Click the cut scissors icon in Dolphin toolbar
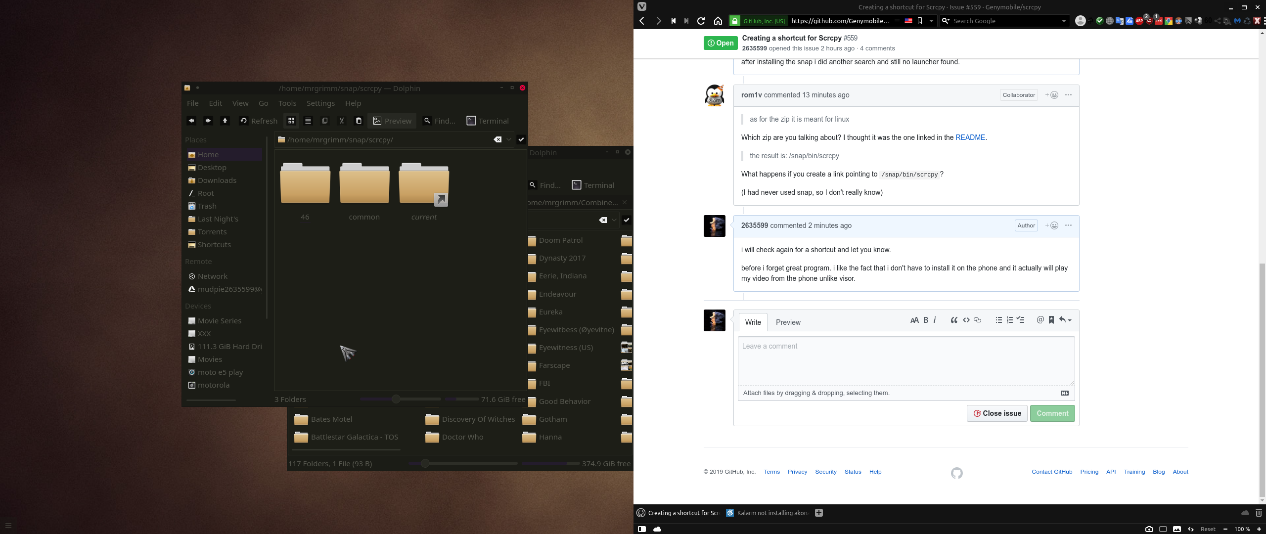The image size is (1266, 534). 341,121
